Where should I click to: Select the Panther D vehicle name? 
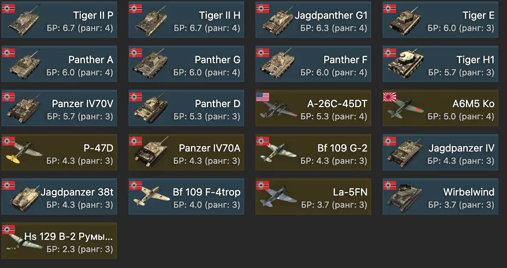point(217,104)
